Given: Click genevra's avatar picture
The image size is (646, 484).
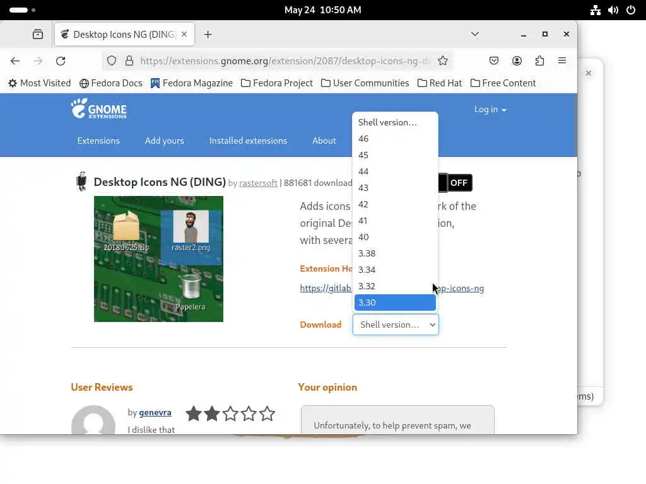Looking at the screenshot, I should click(93, 420).
